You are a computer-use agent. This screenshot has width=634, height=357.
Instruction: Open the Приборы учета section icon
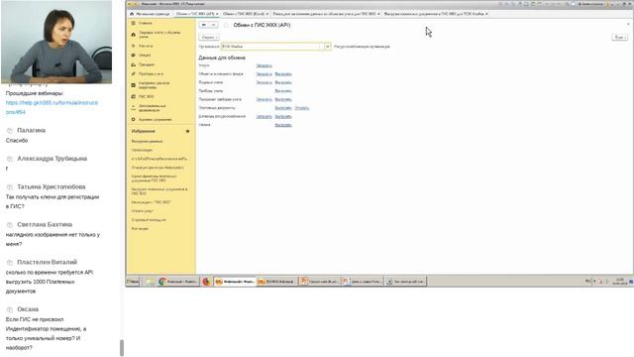(133, 74)
